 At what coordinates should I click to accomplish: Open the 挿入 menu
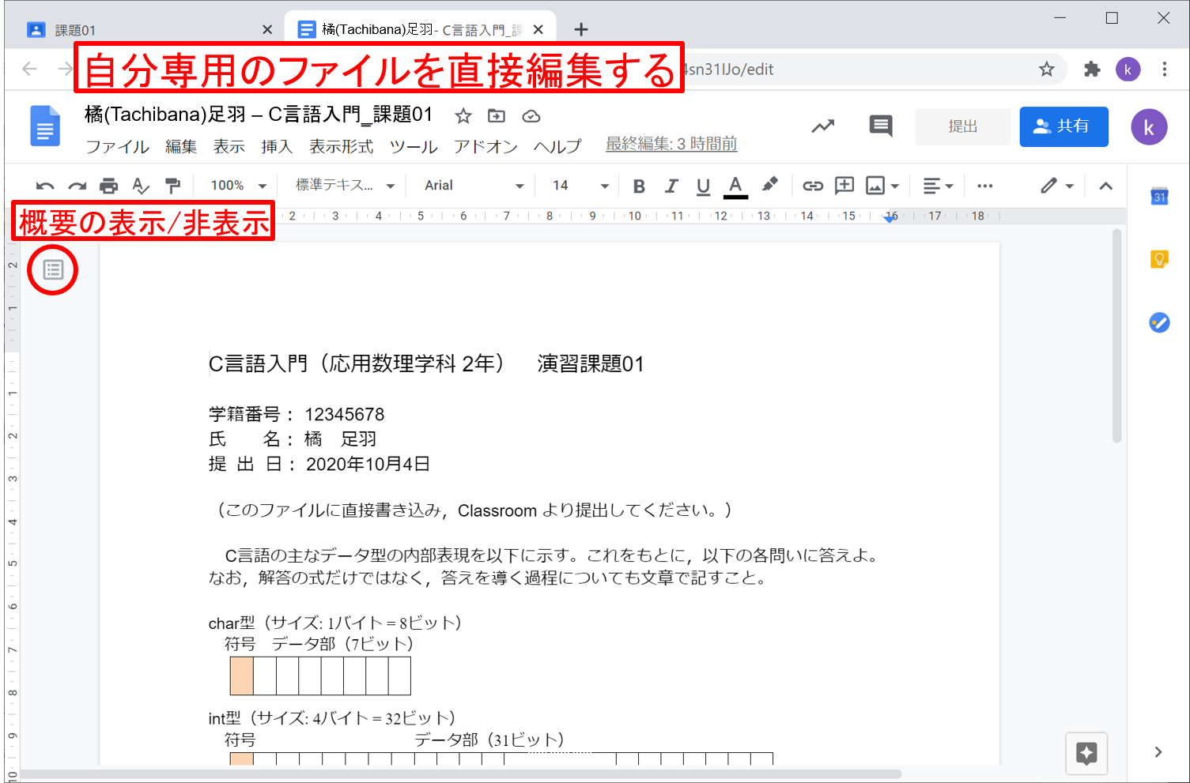pyautogui.click(x=277, y=147)
